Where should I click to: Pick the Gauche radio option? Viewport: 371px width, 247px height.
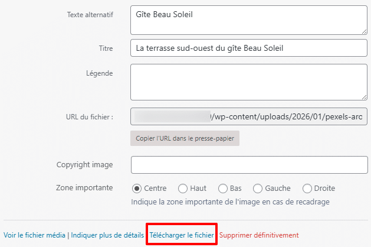[258, 188]
